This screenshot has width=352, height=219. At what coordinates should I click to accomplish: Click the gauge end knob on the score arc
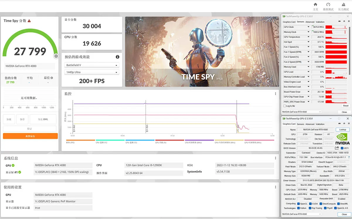click(x=56, y=56)
